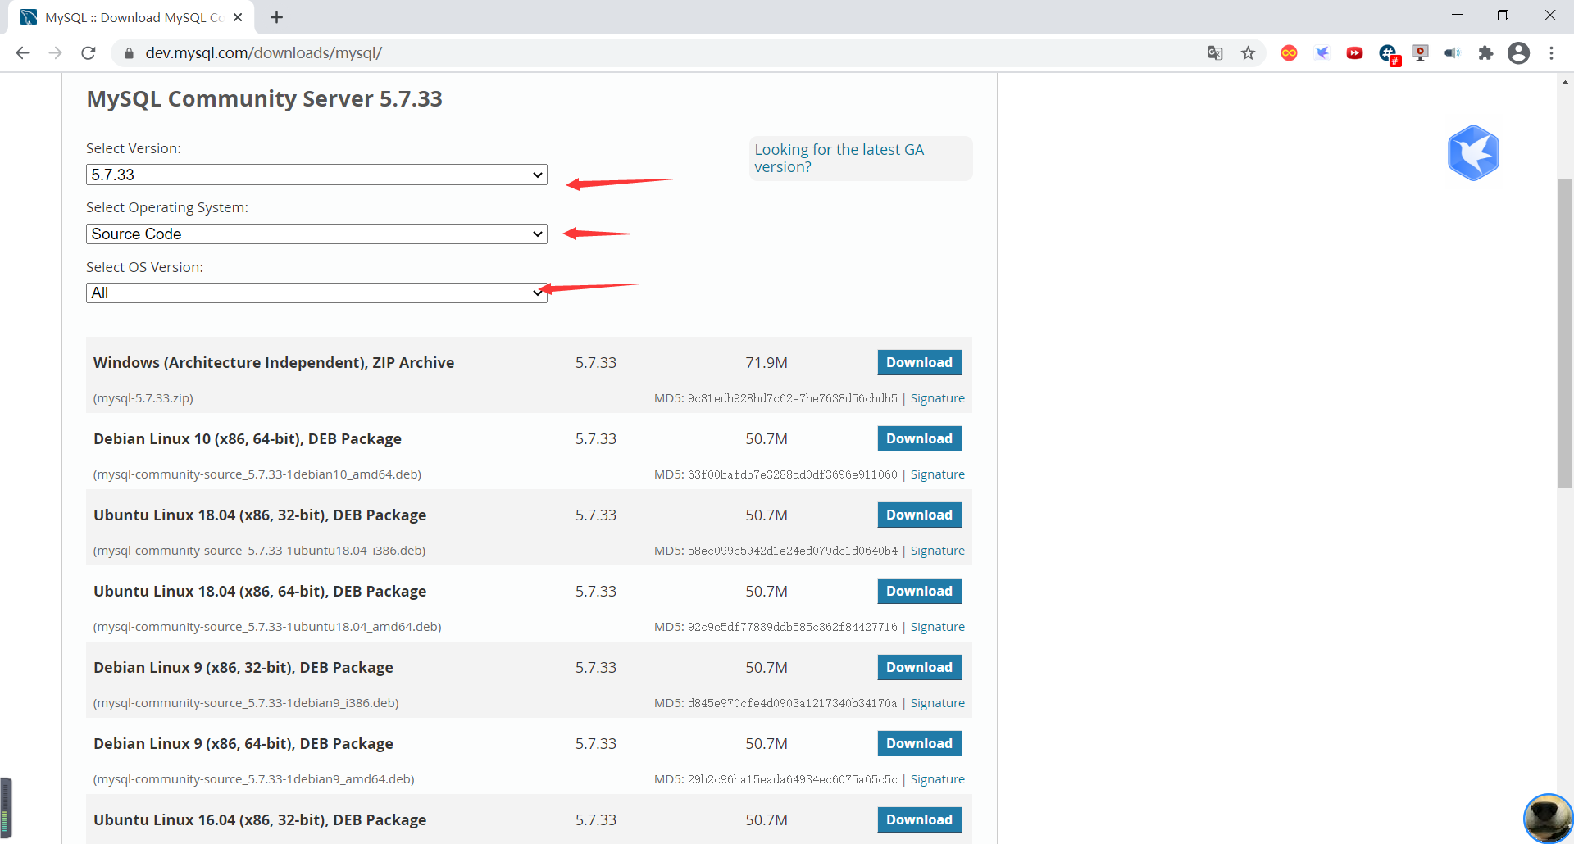The width and height of the screenshot is (1574, 844).
Task: Open Signature link for ubuntu18.04_i386.deb
Action: pyautogui.click(x=937, y=551)
